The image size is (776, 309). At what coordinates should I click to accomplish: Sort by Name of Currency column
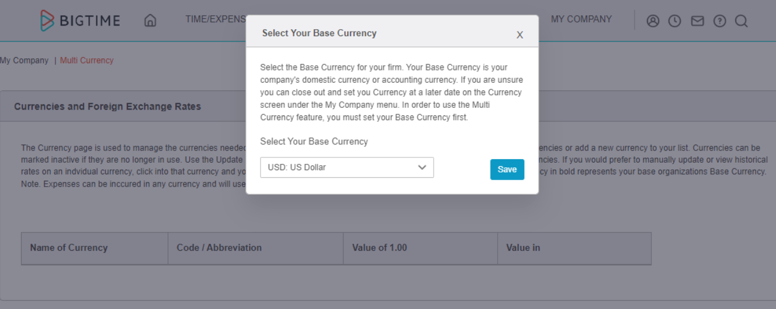click(x=69, y=248)
